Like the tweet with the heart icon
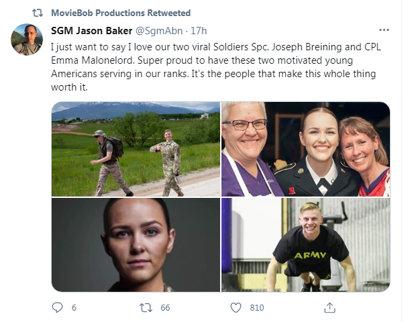This screenshot has height=322, width=404. pyautogui.click(x=236, y=307)
